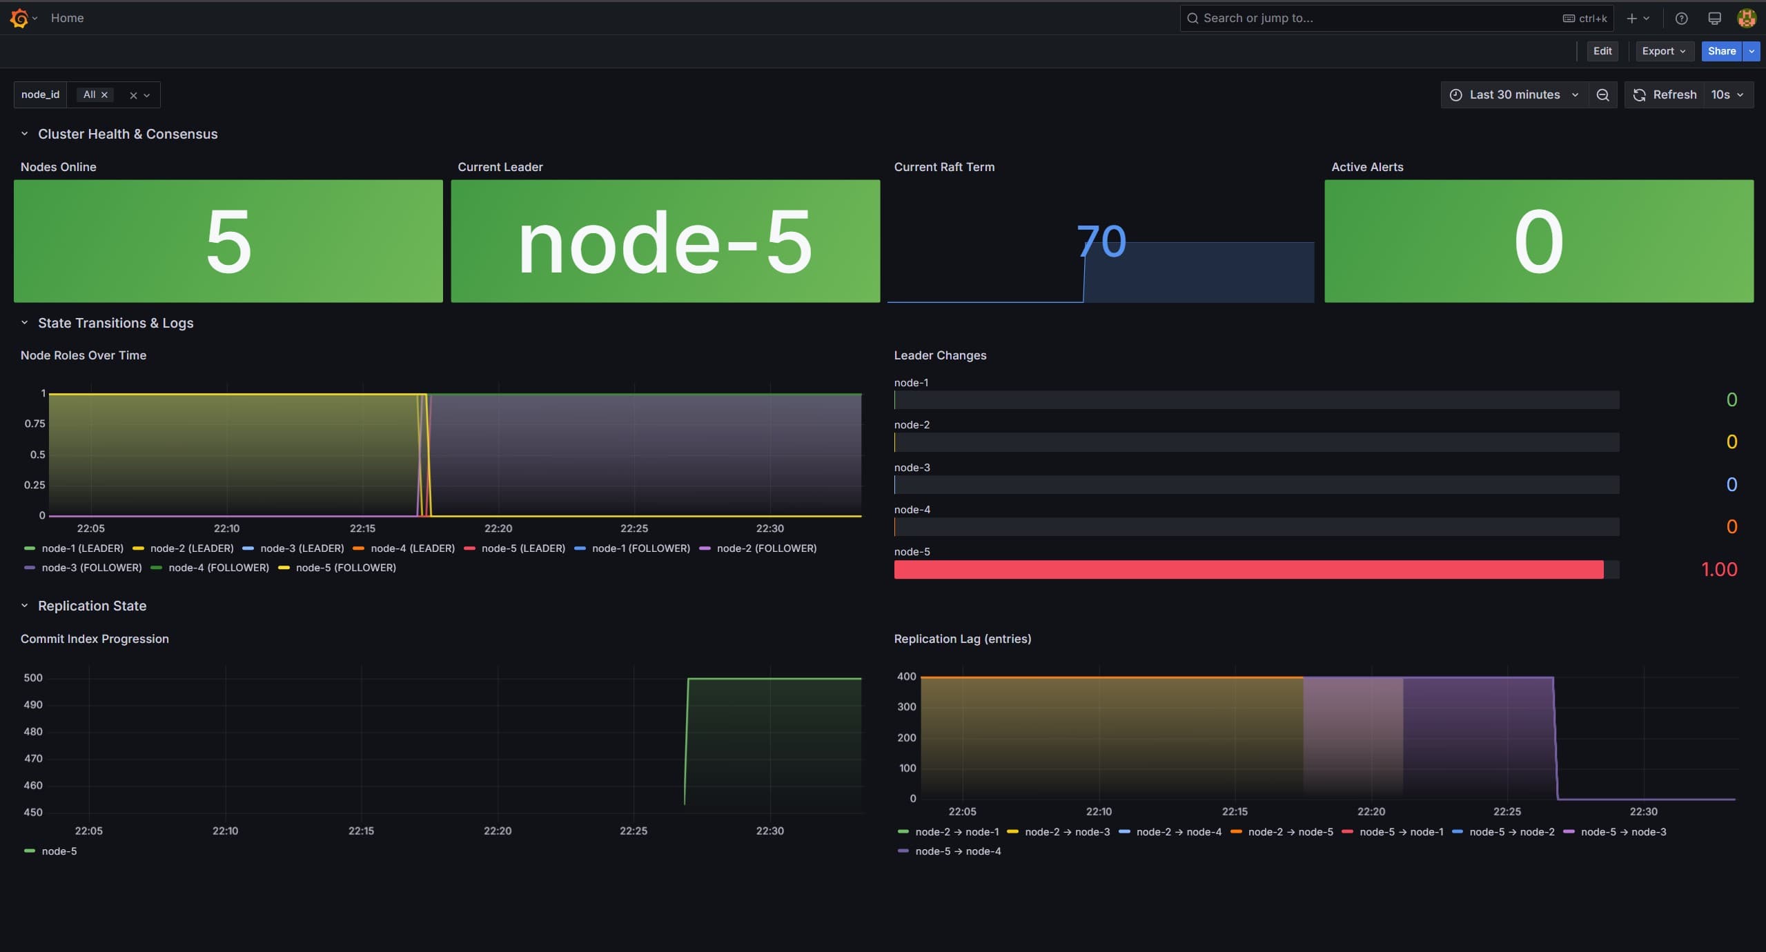Collapse the Cluster Health & Consensus row

tap(24, 134)
